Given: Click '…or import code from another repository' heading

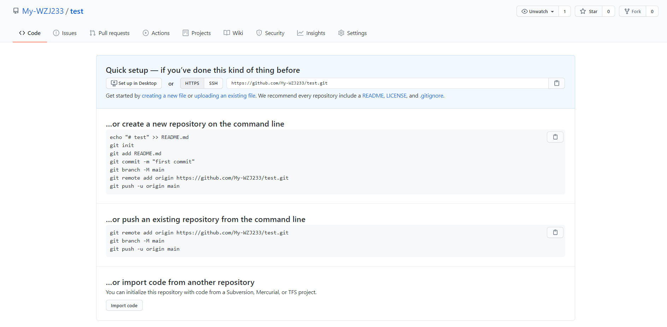Looking at the screenshot, I should 180,282.
